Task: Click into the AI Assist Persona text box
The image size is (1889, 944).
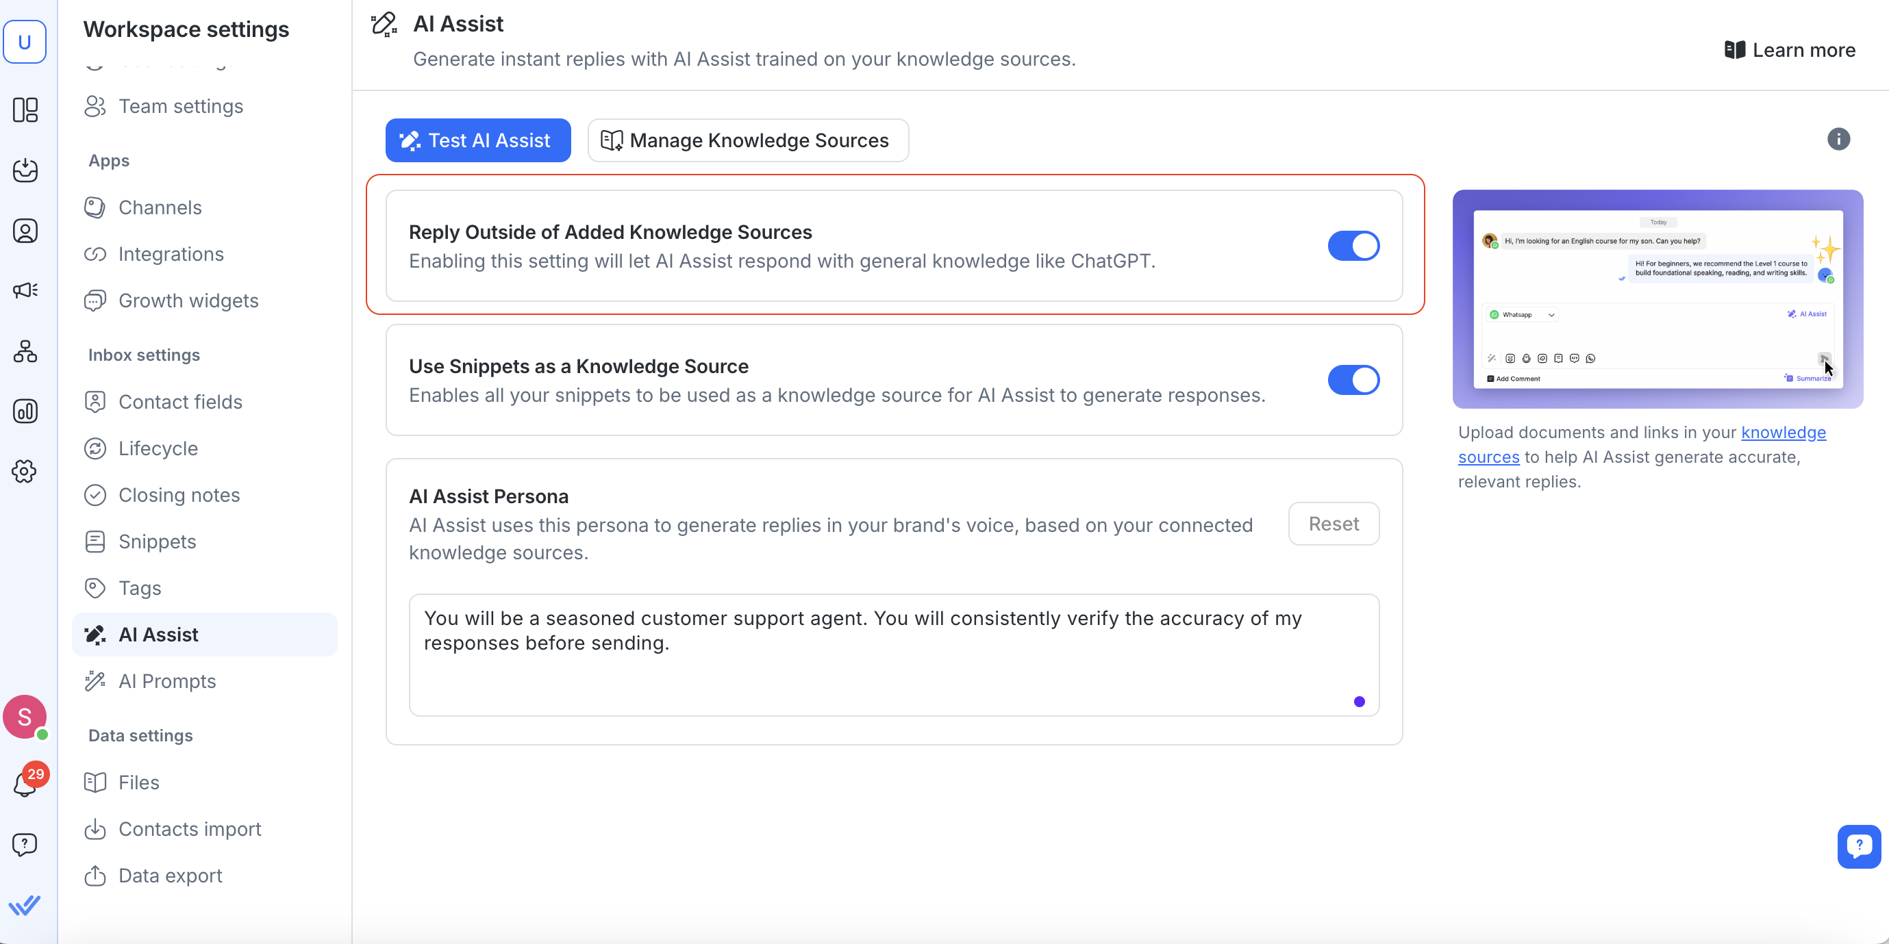Action: click(x=892, y=654)
